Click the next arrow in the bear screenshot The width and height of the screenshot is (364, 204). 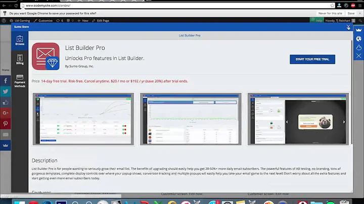(344, 122)
